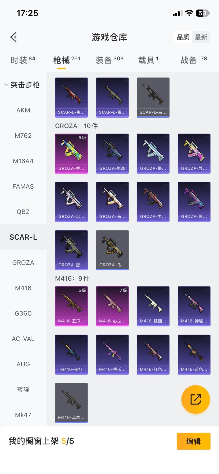Screen dimensions: 219x474
Task: Switch sorting to 最新
Action: (x=201, y=37)
